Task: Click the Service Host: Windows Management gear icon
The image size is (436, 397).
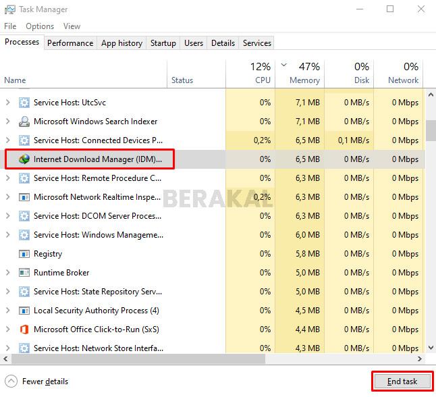Action: (24, 235)
